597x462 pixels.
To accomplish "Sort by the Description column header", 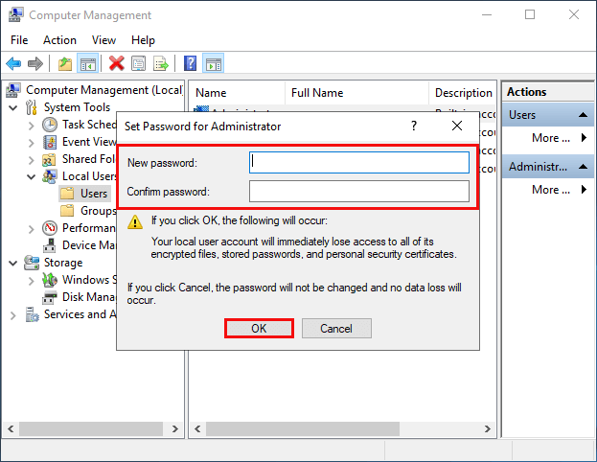I will tap(462, 93).
